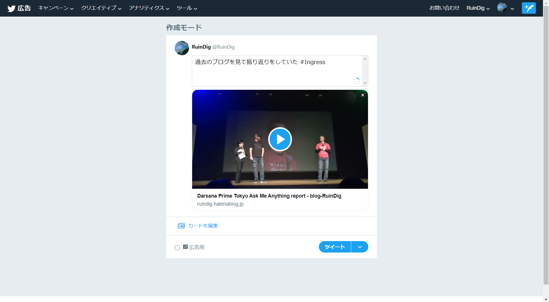549x302 pixels.
Task: Remove the card with the X icon
Action: pos(363,95)
